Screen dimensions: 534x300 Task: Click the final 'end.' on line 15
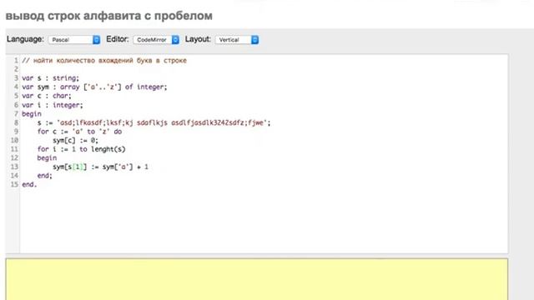(29, 185)
